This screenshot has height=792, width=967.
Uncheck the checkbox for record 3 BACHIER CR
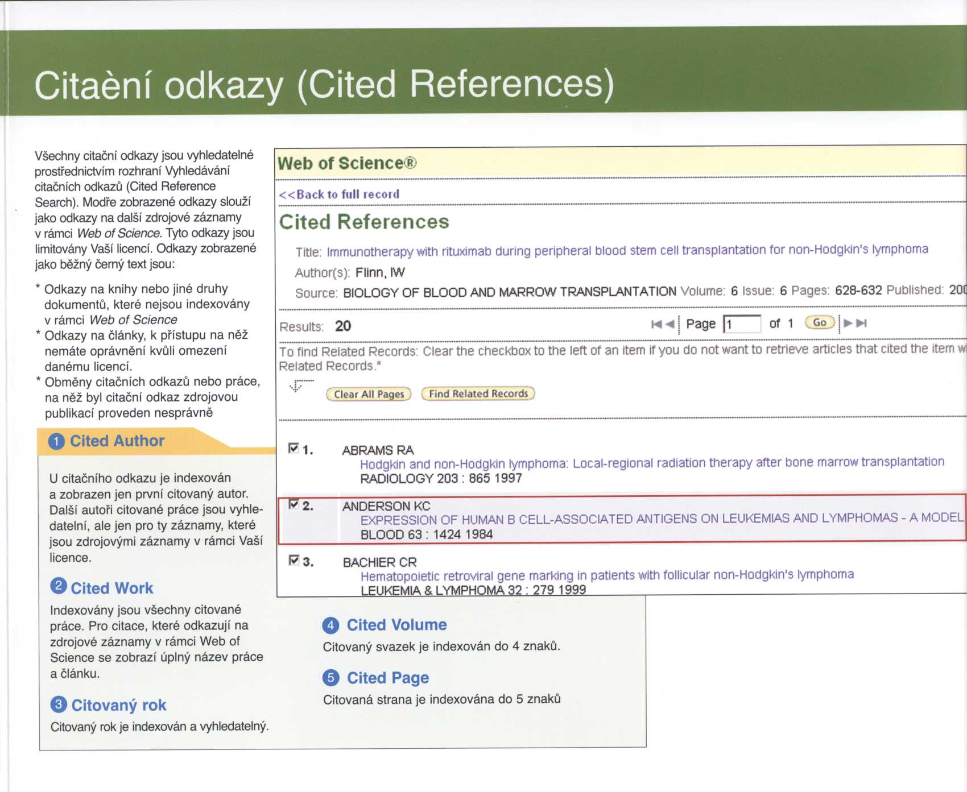(x=294, y=560)
